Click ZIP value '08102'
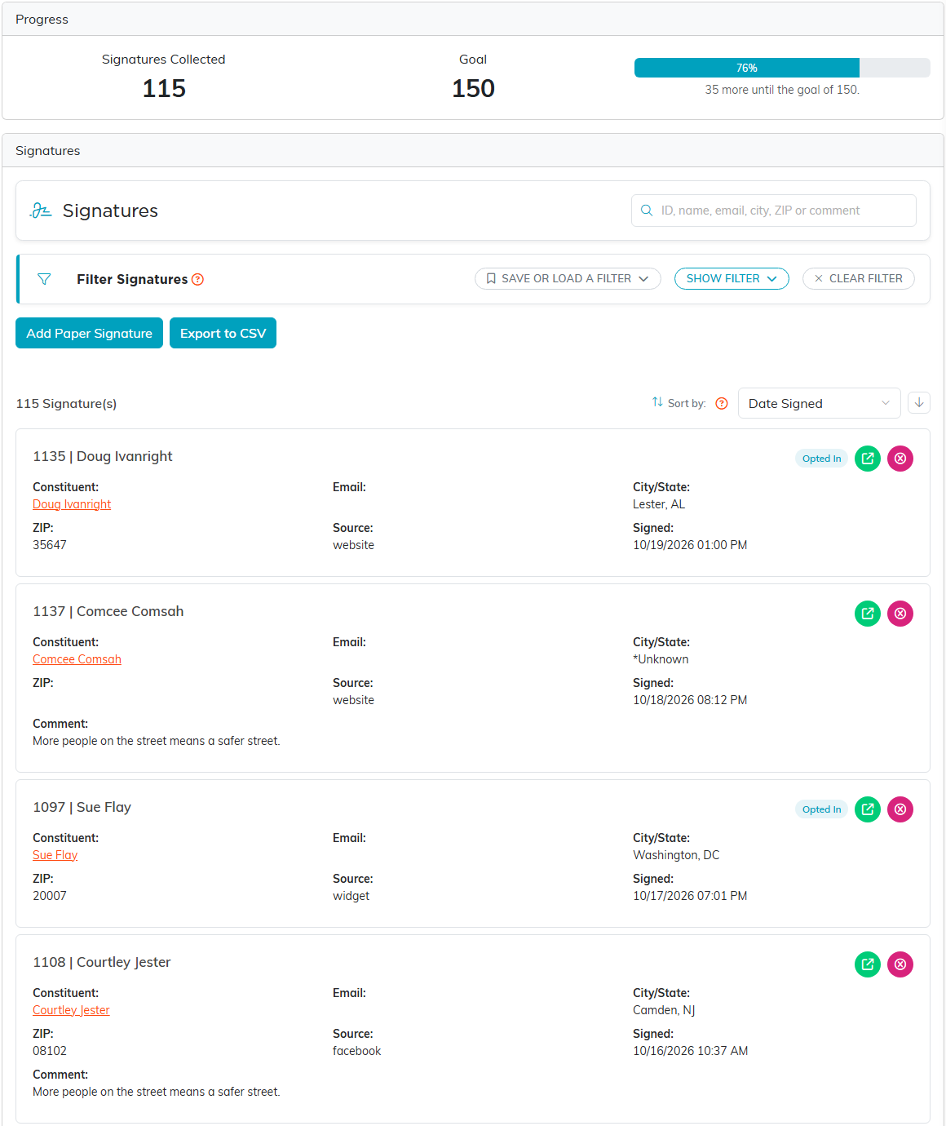 point(50,1051)
